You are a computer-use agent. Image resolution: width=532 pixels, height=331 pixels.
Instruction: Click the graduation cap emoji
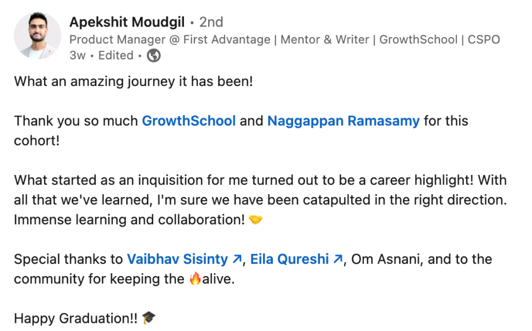coord(149,318)
